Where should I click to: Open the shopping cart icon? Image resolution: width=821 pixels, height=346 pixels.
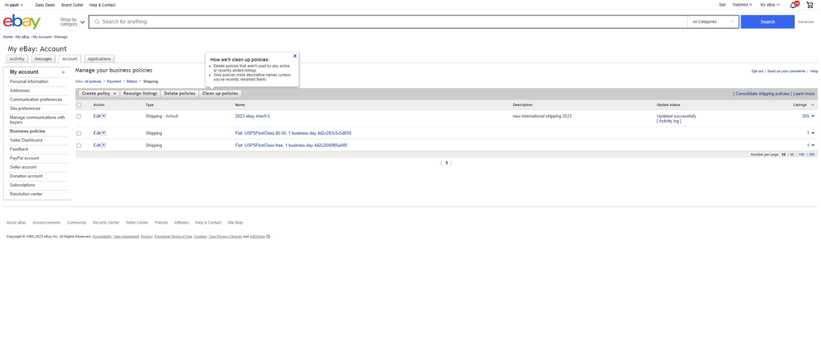point(809,5)
